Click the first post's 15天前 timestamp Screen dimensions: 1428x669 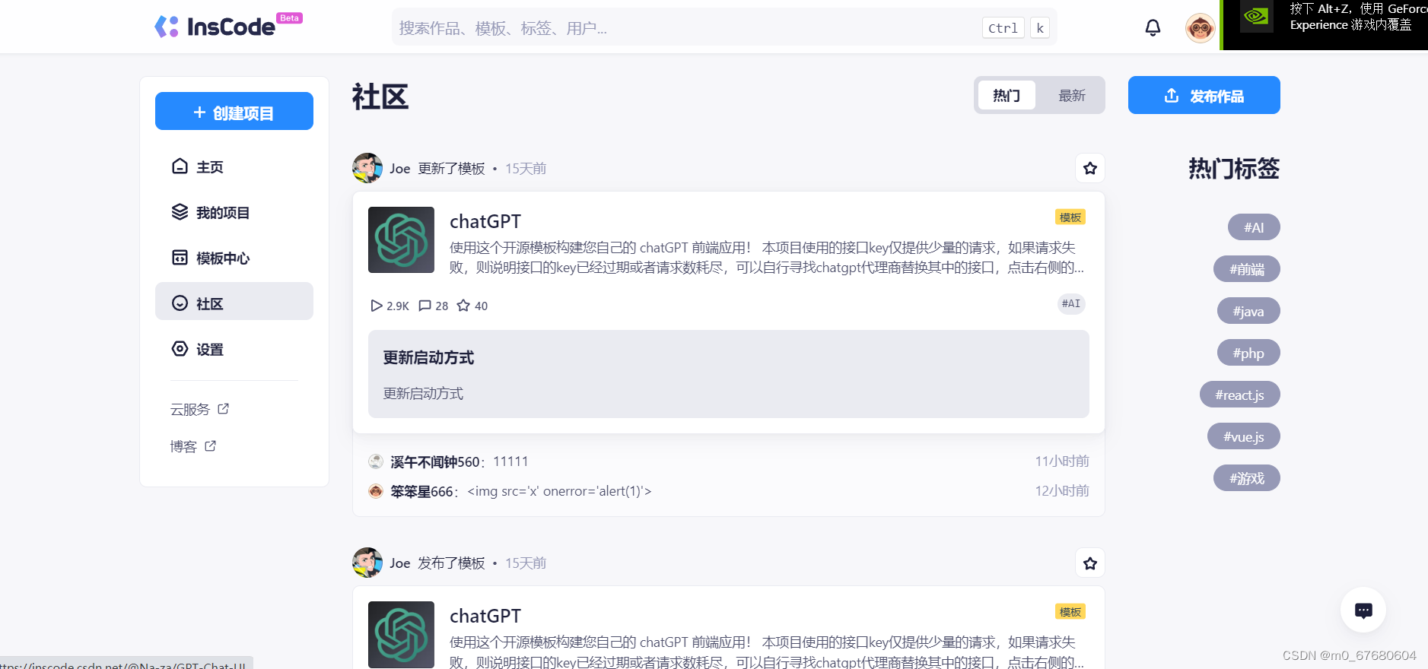pyautogui.click(x=526, y=169)
